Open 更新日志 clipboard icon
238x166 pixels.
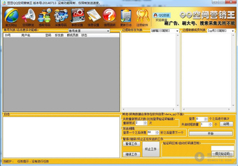126,16
